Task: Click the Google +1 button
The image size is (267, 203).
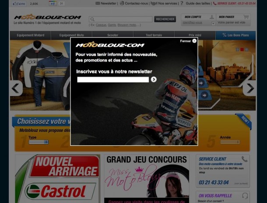Action: tap(53, 3)
